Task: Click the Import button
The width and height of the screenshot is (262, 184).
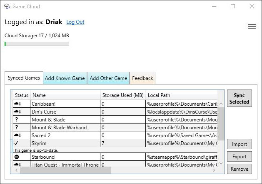Action: pyautogui.click(x=239, y=144)
